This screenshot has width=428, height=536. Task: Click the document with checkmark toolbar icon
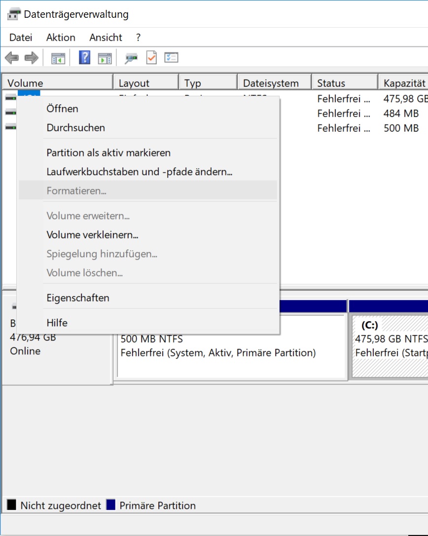point(151,58)
